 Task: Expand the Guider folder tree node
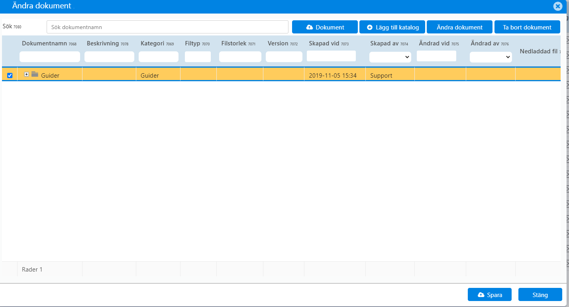pos(27,74)
